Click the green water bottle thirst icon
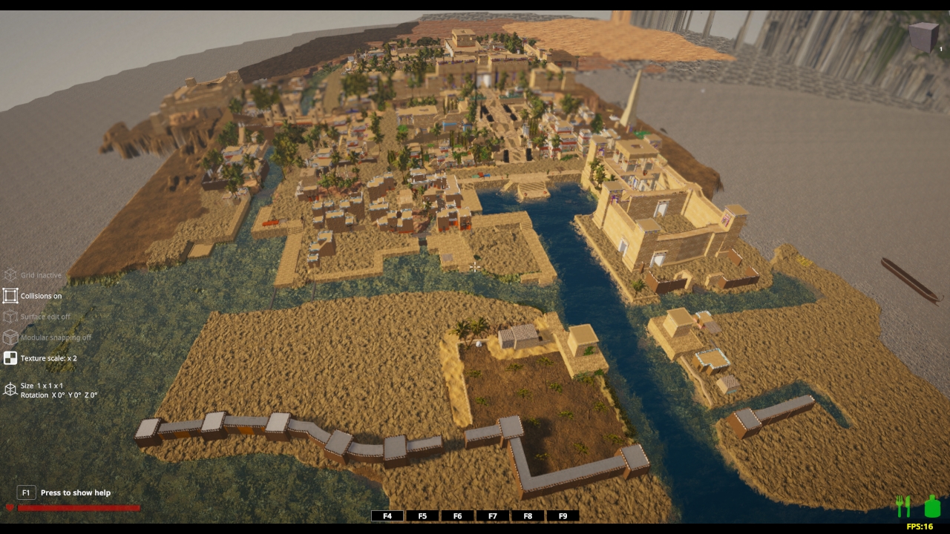The height and width of the screenshot is (534, 950). [x=932, y=507]
